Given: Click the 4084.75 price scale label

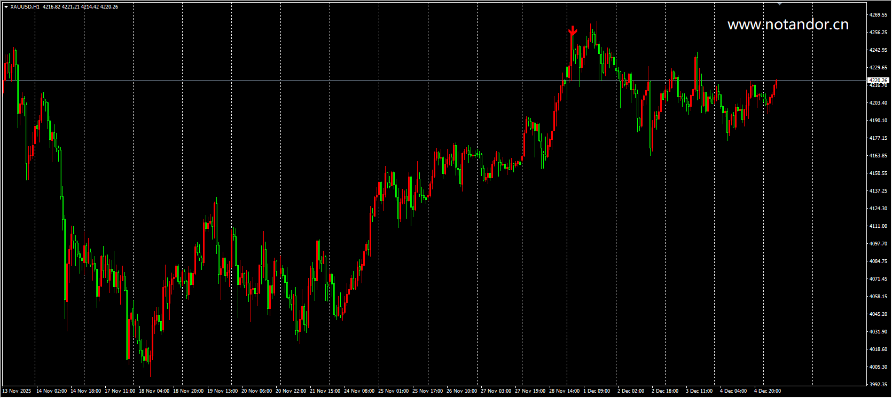Looking at the screenshot, I should click(878, 261).
